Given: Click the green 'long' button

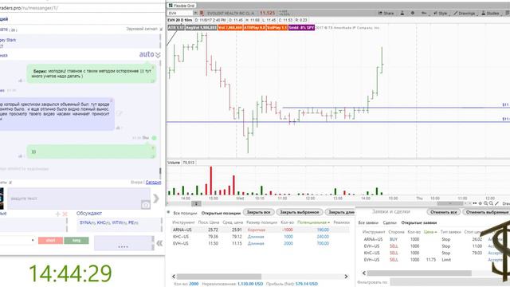Looking at the screenshot, I should pyautogui.click(x=76, y=241).
